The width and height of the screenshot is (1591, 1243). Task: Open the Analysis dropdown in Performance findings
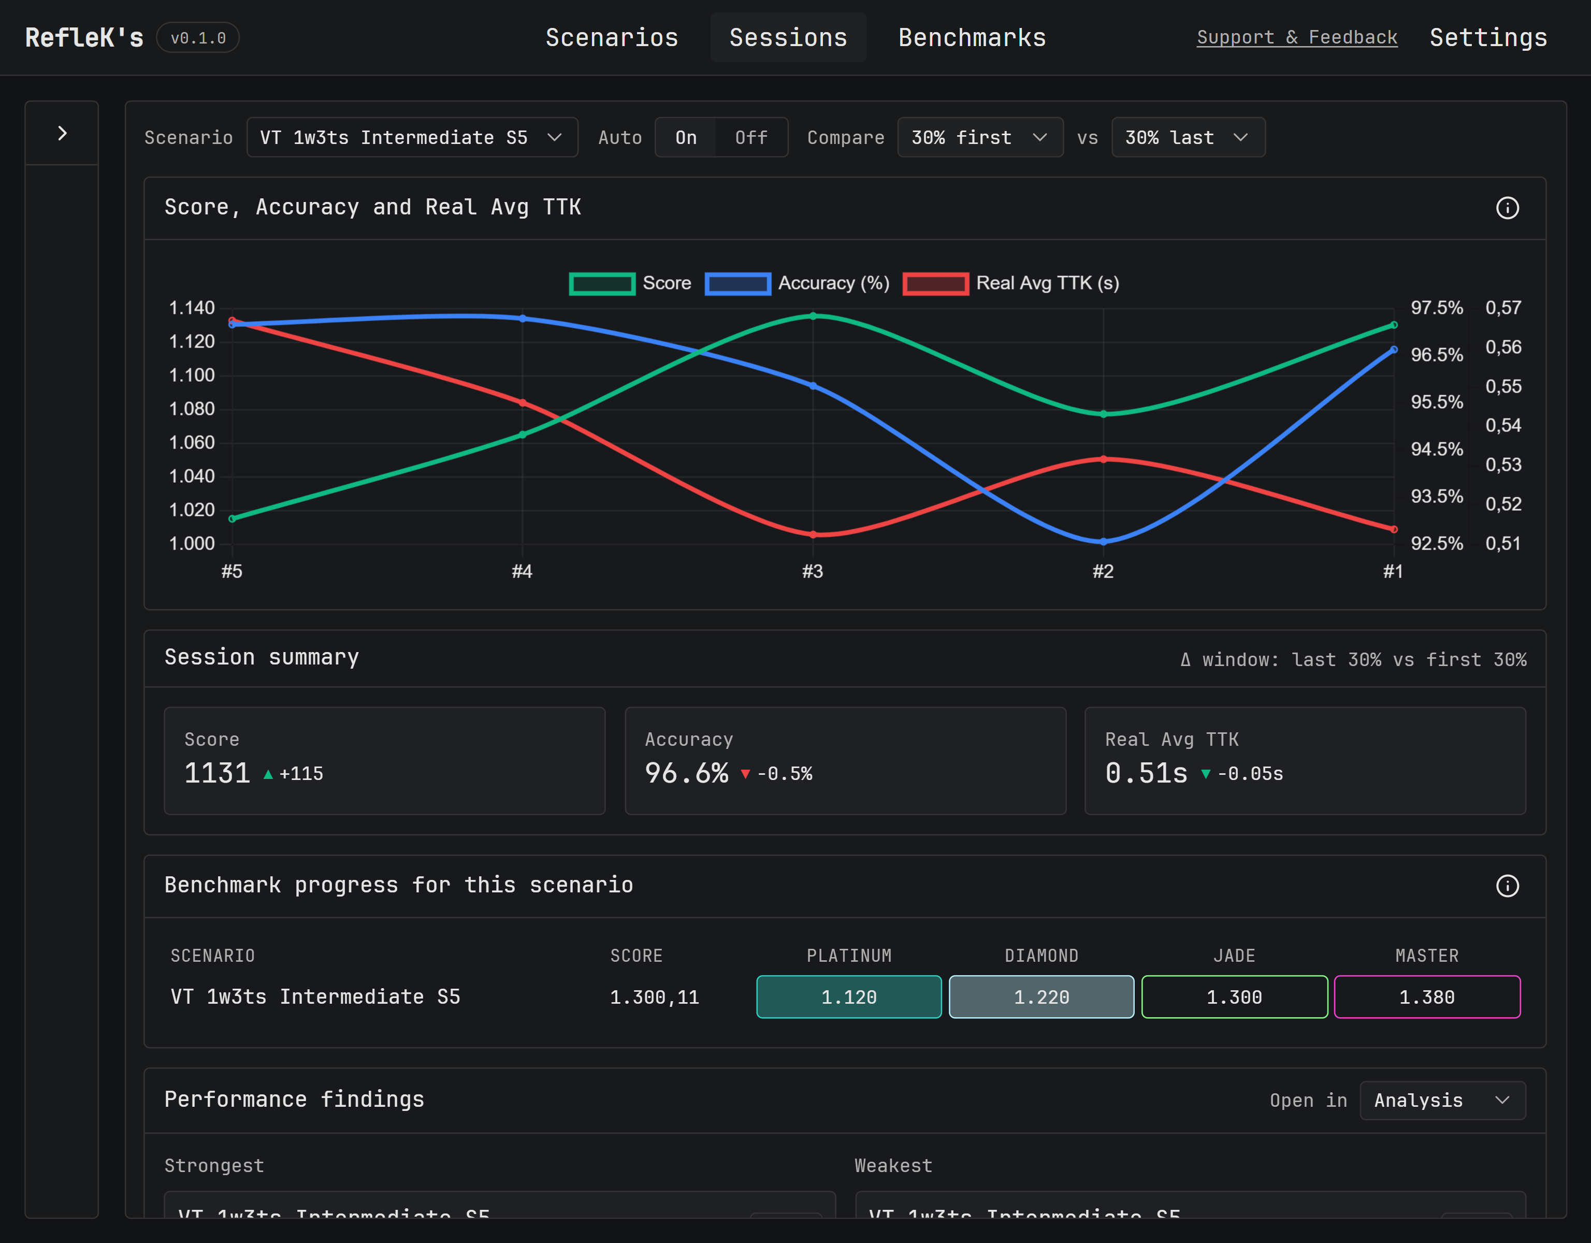[1442, 1100]
